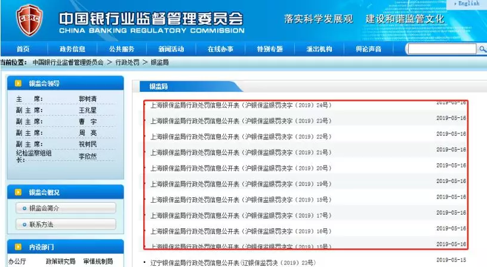
Task: Open the 办公厅 department link
Action: coord(17,262)
